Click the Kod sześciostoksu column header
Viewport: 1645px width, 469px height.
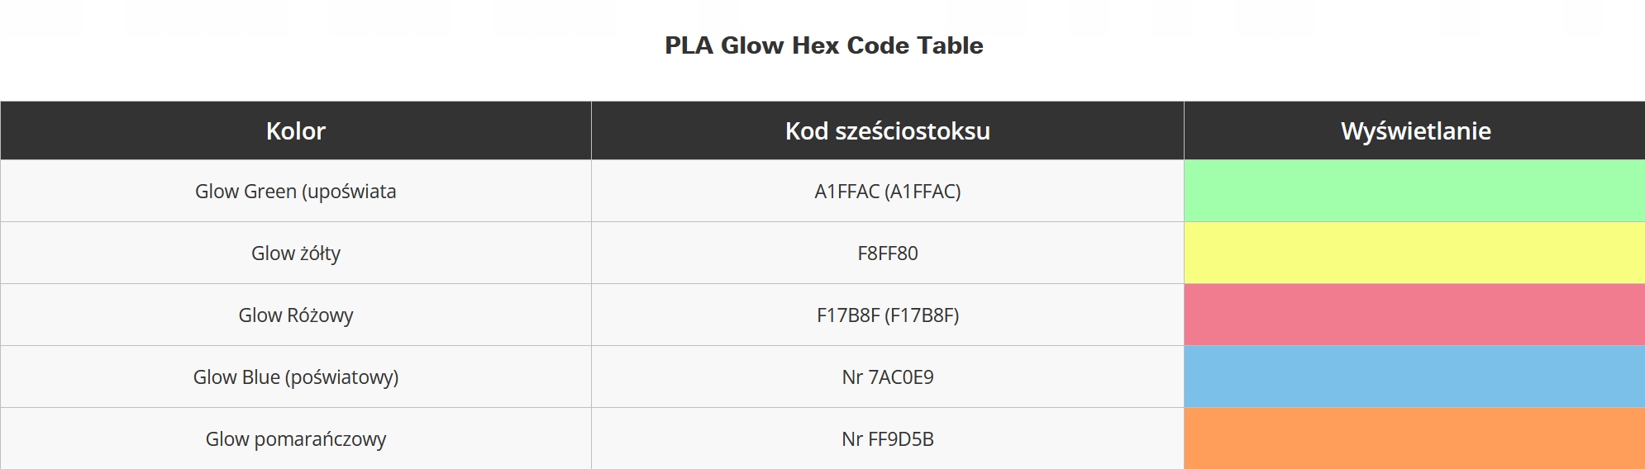pos(887,130)
